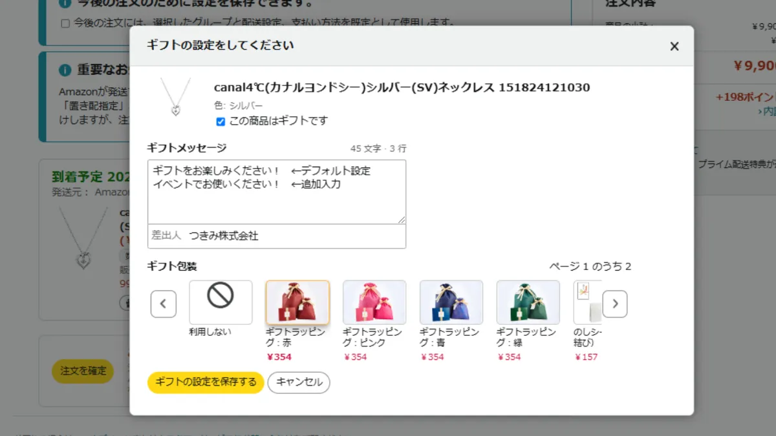The height and width of the screenshot is (436, 776).
Task: Choose pink gift wrapping thumbnail
Action: (x=374, y=302)
